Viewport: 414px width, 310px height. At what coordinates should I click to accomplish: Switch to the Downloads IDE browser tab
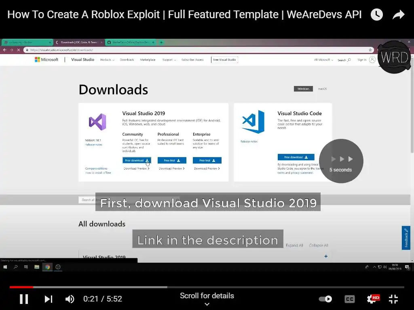point(79,42)
